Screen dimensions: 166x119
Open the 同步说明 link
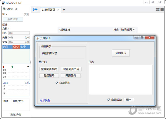(x=45, y=100)
